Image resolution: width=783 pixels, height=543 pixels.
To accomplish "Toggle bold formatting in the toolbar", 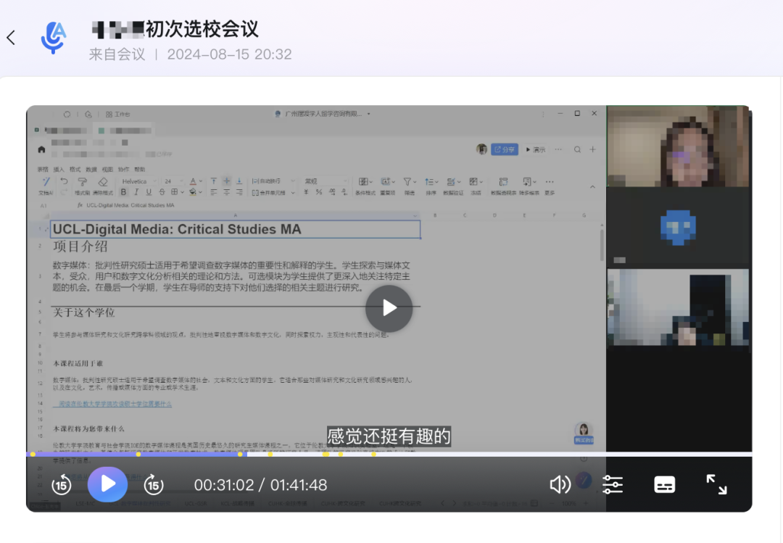I will 124,191.
